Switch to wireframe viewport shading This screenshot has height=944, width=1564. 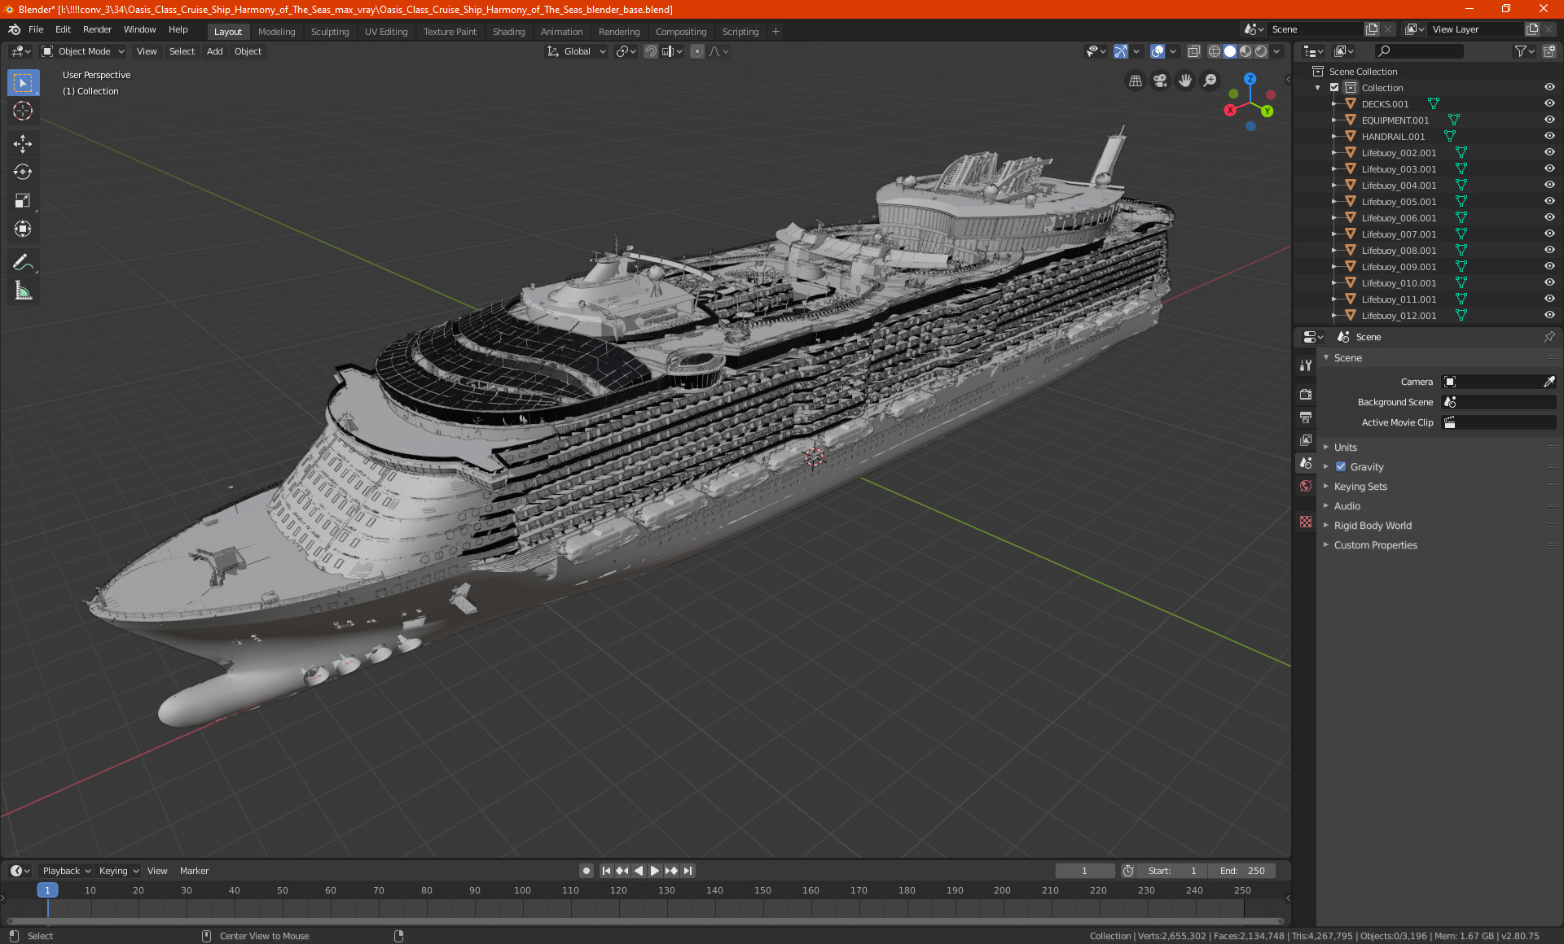(x=1215, y=51)
